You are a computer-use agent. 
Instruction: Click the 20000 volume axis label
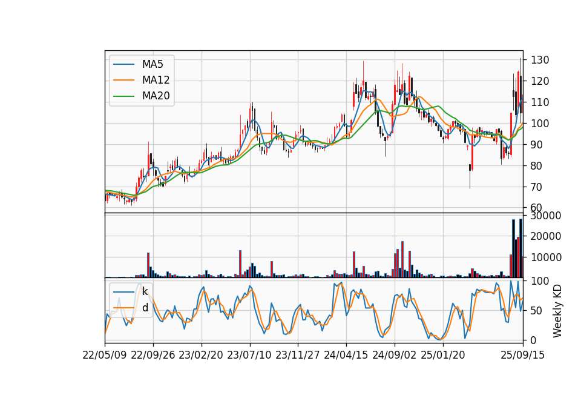click(546, 236)
